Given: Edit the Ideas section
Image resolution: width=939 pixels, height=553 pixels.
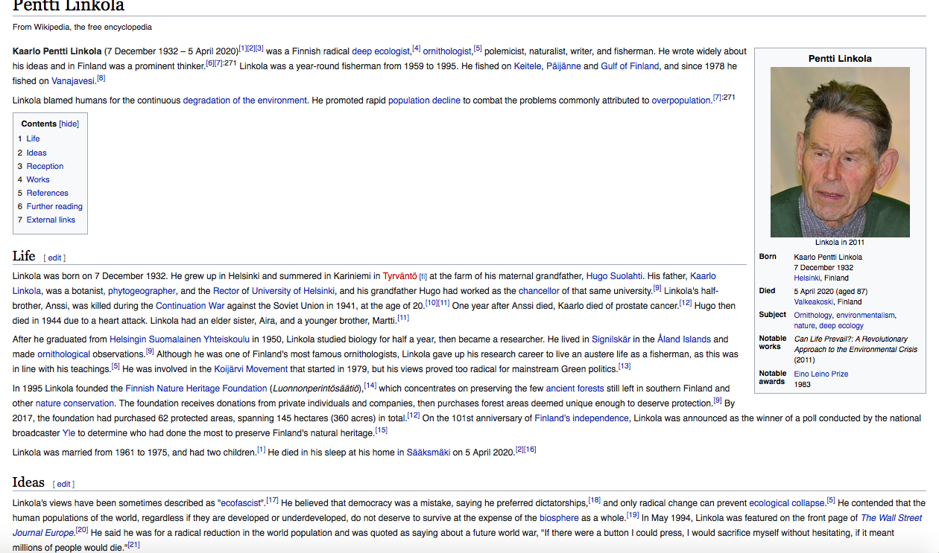Looking at the screenshot, I should (64, 484).
